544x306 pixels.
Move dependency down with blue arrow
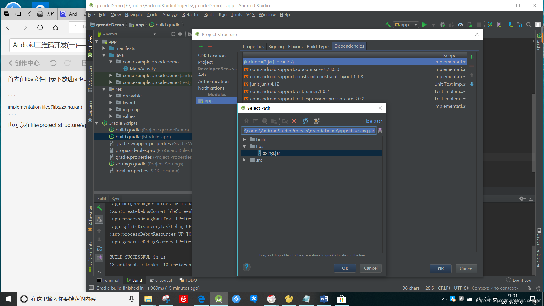tap(472, 84)
